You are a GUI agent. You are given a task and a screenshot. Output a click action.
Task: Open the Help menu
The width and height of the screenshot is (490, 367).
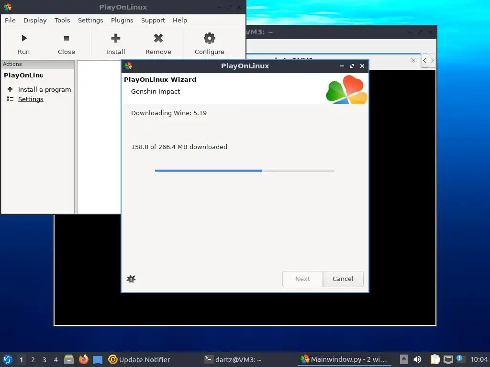[x=180, y=20]
